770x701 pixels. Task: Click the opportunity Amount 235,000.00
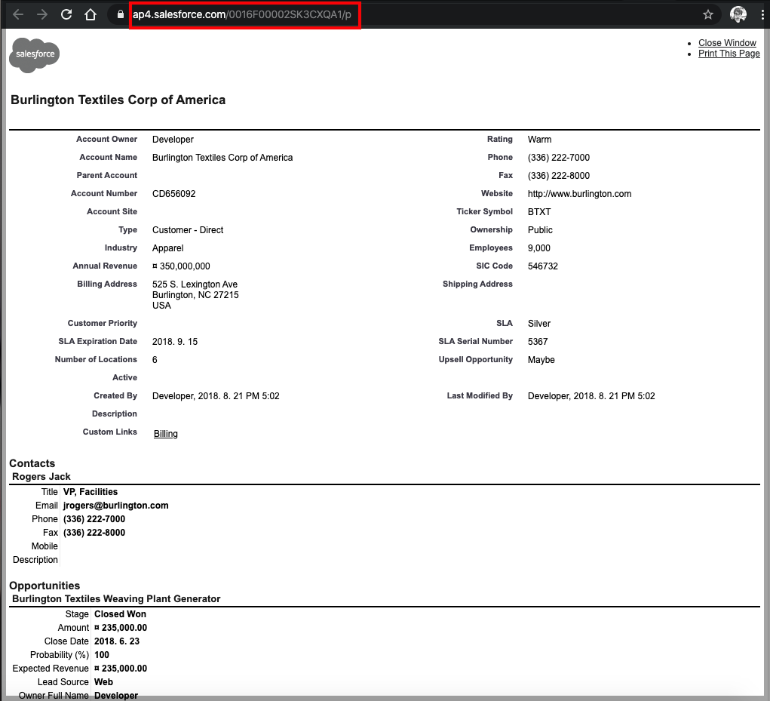pyautogui.click(x=121, y=628)
